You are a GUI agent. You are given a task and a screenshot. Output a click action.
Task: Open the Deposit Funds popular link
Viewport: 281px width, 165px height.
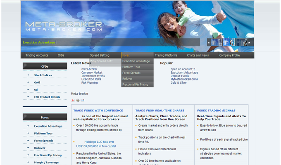click(x=180, y=76)
